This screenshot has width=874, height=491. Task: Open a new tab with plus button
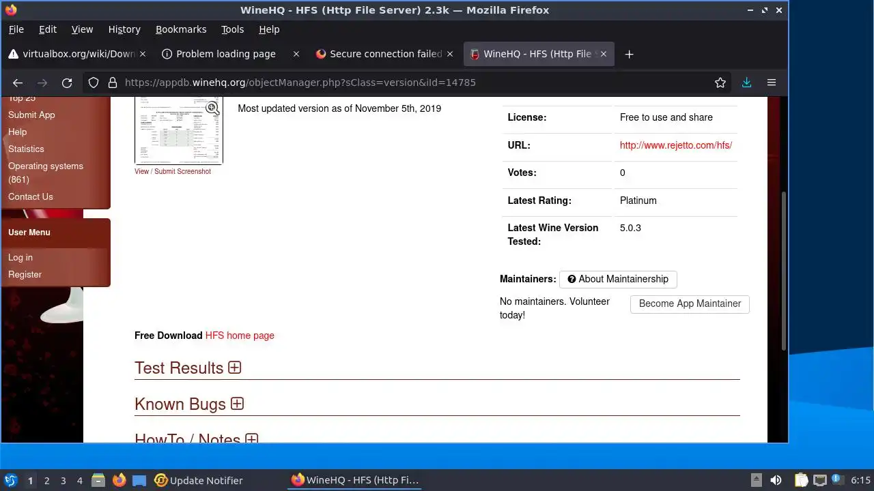(630, 54)
